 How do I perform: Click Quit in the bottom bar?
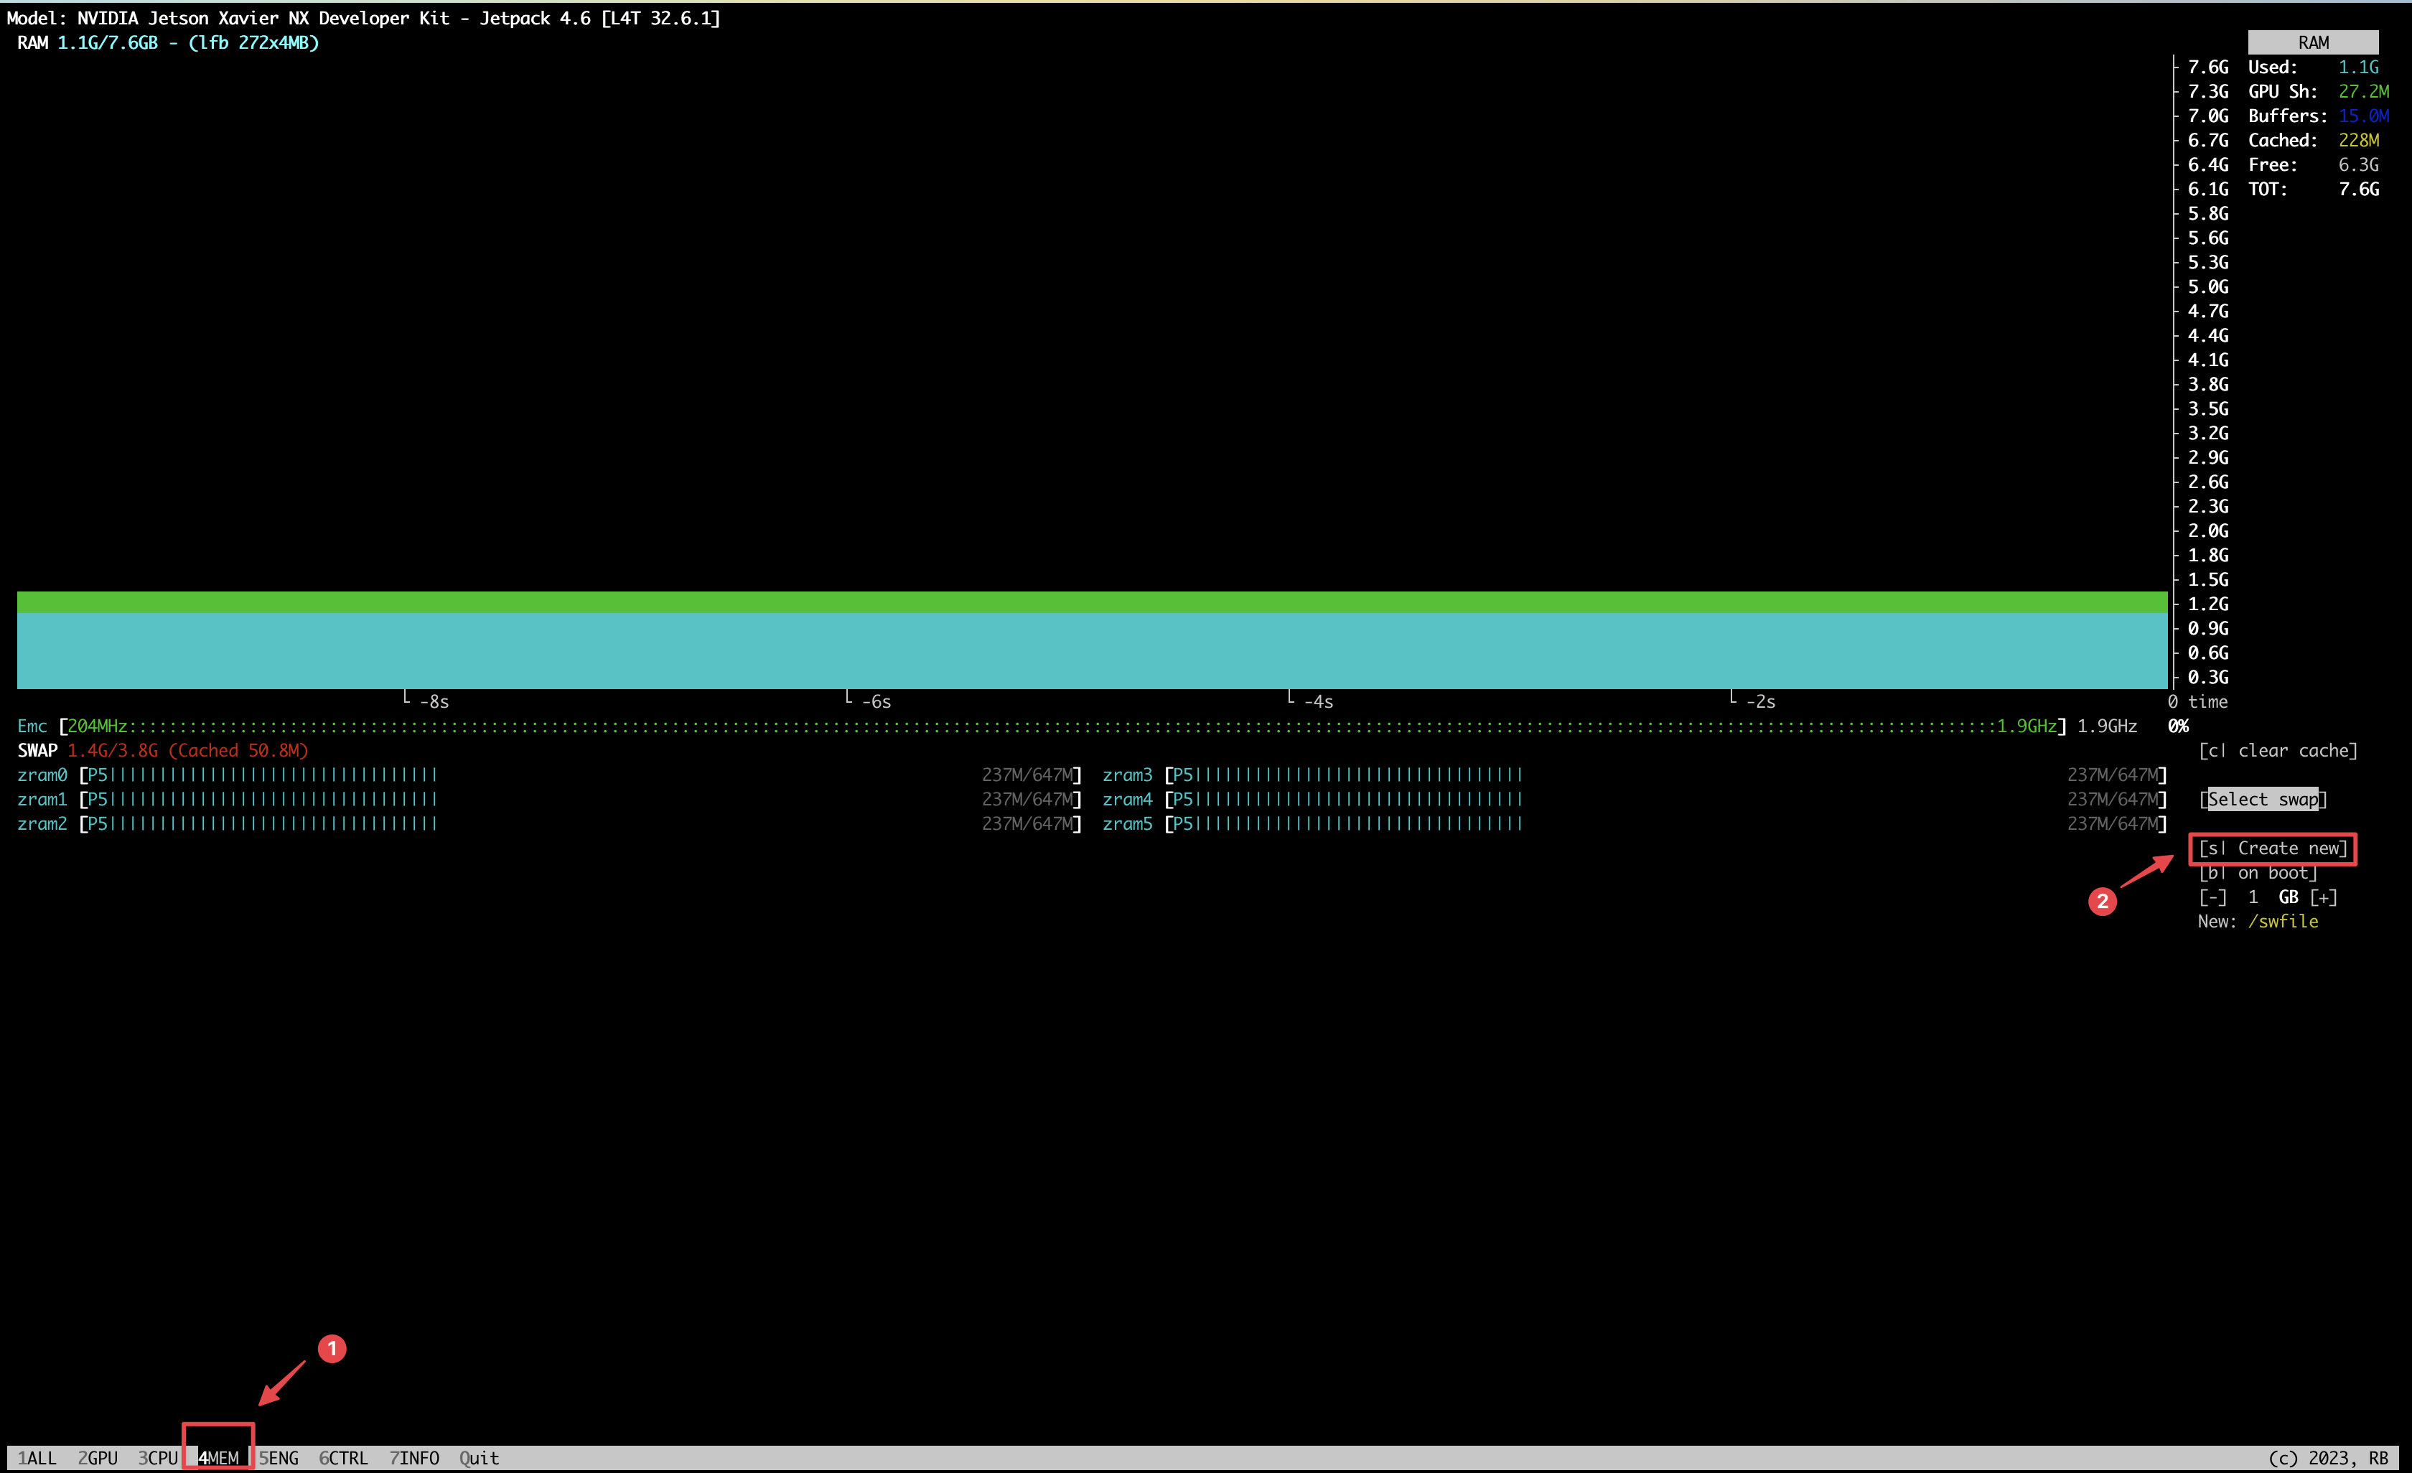[x=480, y=1457]
